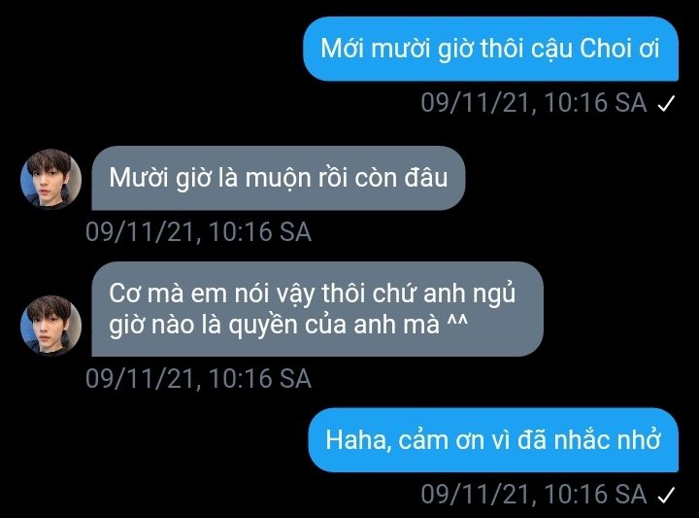
Task: Click the "^^" emoticon in grey message
Action: 457,322
